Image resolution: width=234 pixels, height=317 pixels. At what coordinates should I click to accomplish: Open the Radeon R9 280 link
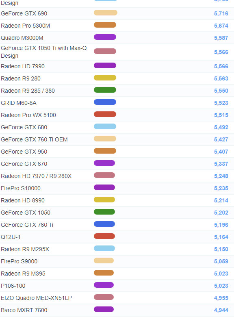(x=21, y=78)
